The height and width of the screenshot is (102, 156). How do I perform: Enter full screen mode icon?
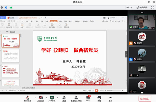tap(152, 7)
